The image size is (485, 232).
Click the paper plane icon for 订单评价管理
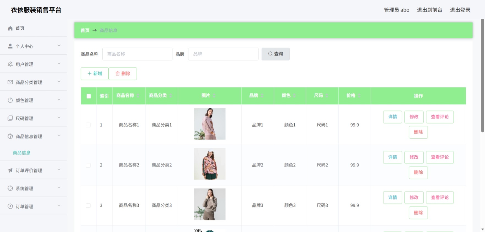(x=10, y=170)
